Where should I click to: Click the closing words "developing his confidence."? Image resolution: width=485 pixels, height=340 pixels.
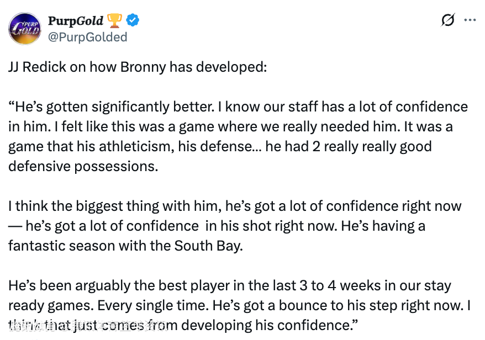266,325
